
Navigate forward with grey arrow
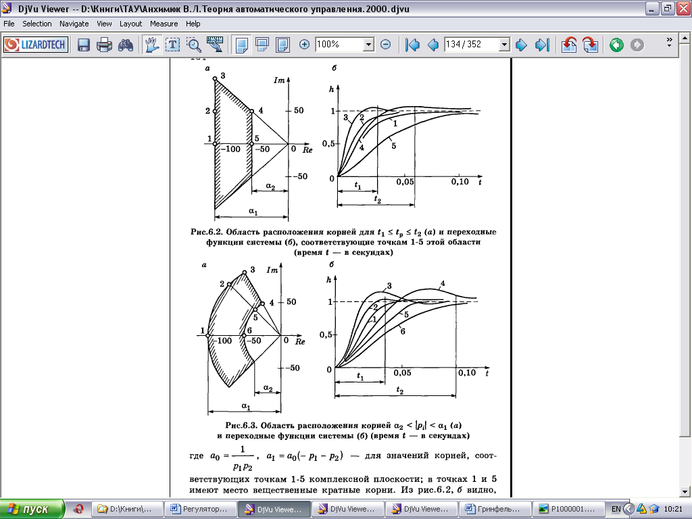point(637,45)
